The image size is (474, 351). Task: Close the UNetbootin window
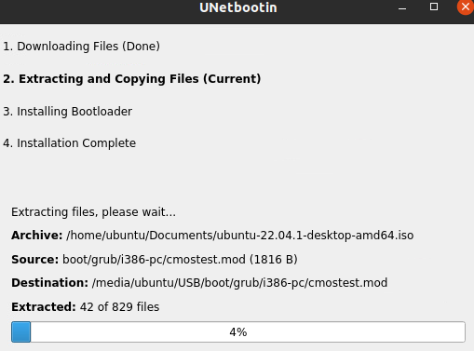pos(466,7)
